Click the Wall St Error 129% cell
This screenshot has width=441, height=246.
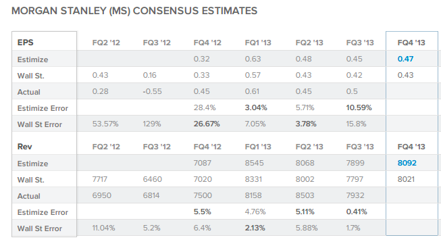click(x=152, y=124)
